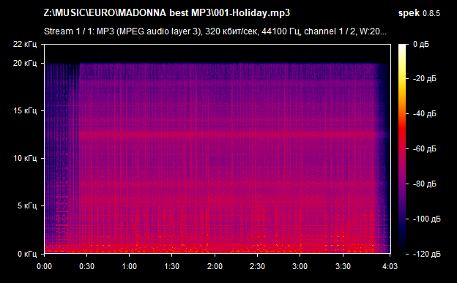Screen dimensions: 457x283
Task: Click the 20 кГц frequency axis label
Action: pyautogui.click(x=25, y=63)
